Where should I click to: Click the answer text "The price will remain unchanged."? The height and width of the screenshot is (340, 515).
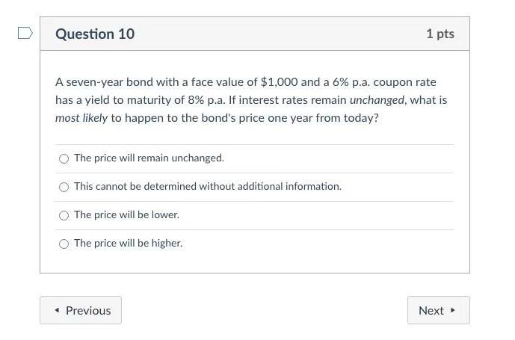pos(149,158)
